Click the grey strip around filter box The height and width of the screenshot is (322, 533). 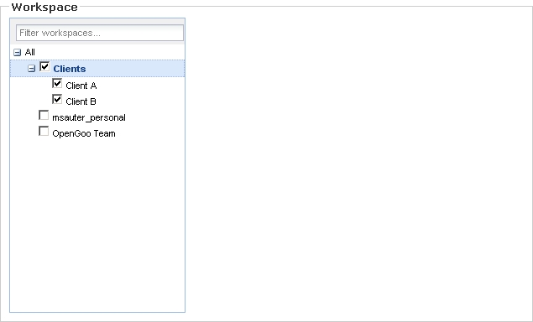pos(97,22)
